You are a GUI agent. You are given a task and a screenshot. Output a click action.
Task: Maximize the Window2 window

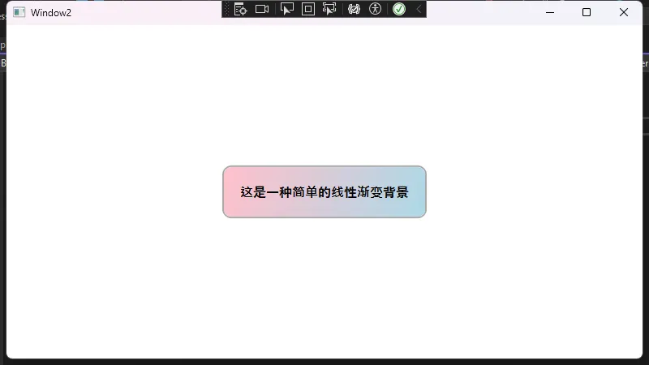[587, 12]
